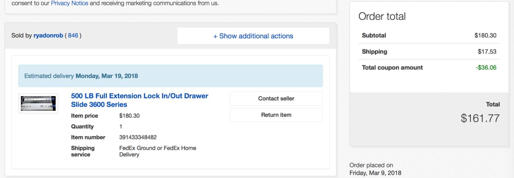The image size is (514, 178).
Task: Click the Order total heading
Action: coord(382,16)
